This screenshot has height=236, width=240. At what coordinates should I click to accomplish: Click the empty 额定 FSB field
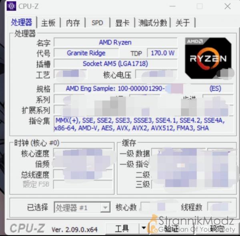[83, 184]
